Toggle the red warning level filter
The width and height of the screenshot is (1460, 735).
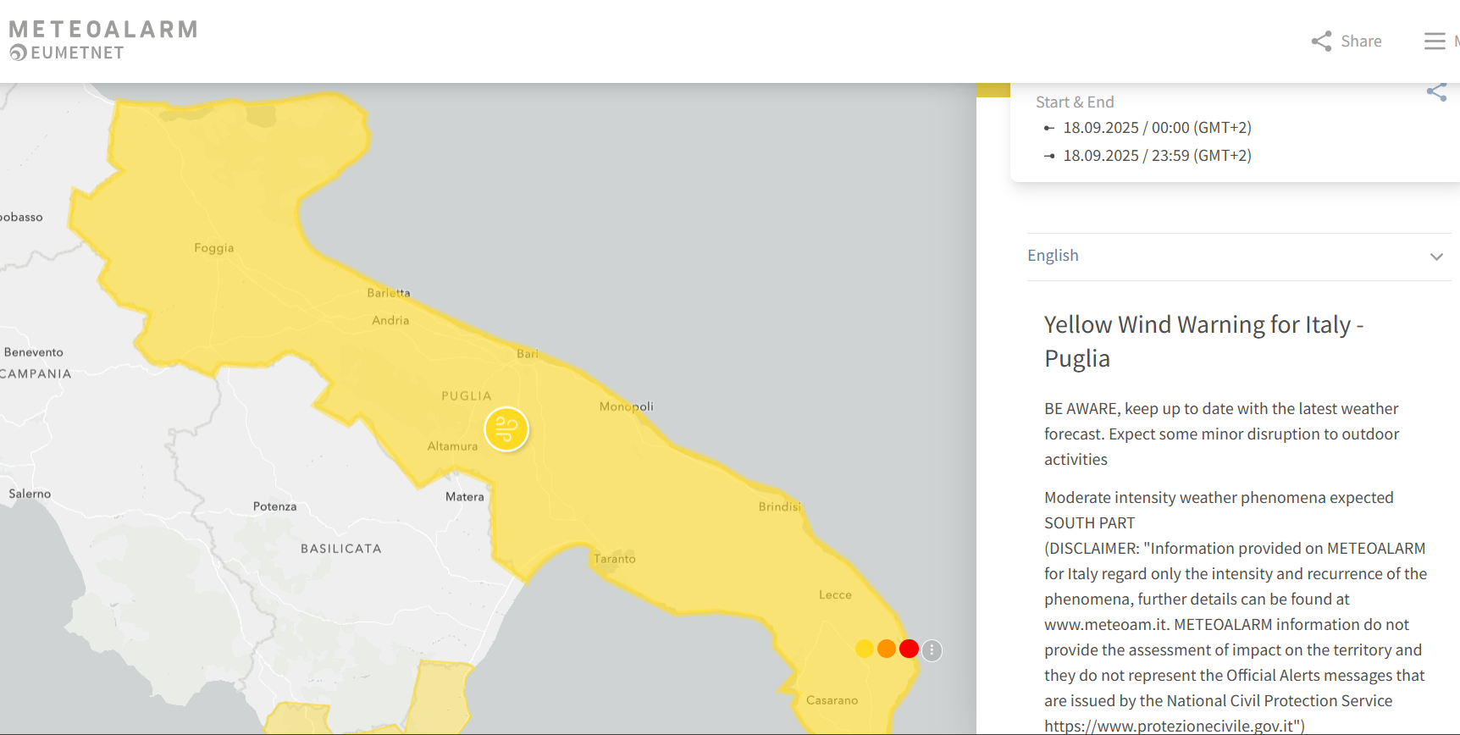(x=909, y=649)
